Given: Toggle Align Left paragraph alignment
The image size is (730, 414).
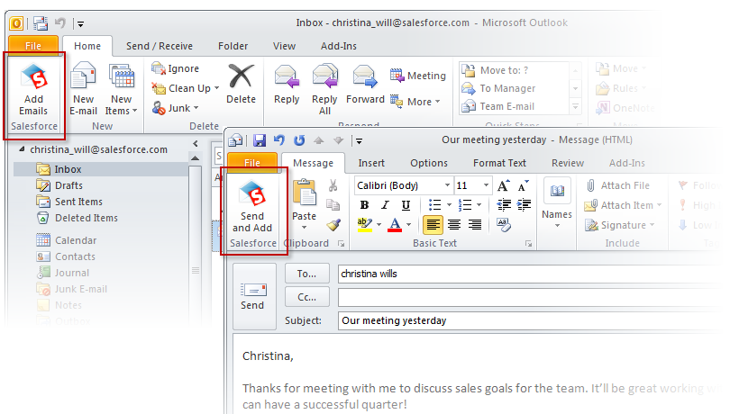Looking at the screenshot, I should click(x=433, y=225).
